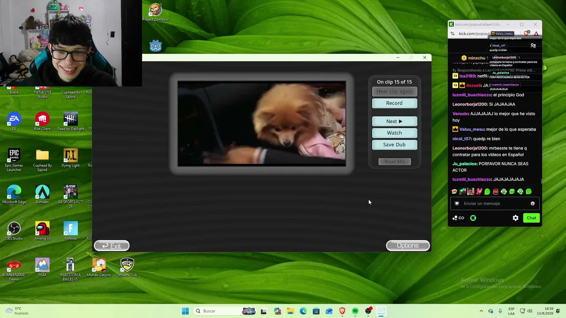566x318 pixels.
Task: Click username Ju_palacios in chat
Action: 464,164
